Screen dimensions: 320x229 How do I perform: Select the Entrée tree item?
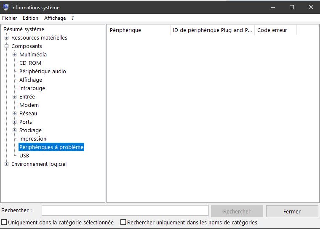tap(27, 97)
